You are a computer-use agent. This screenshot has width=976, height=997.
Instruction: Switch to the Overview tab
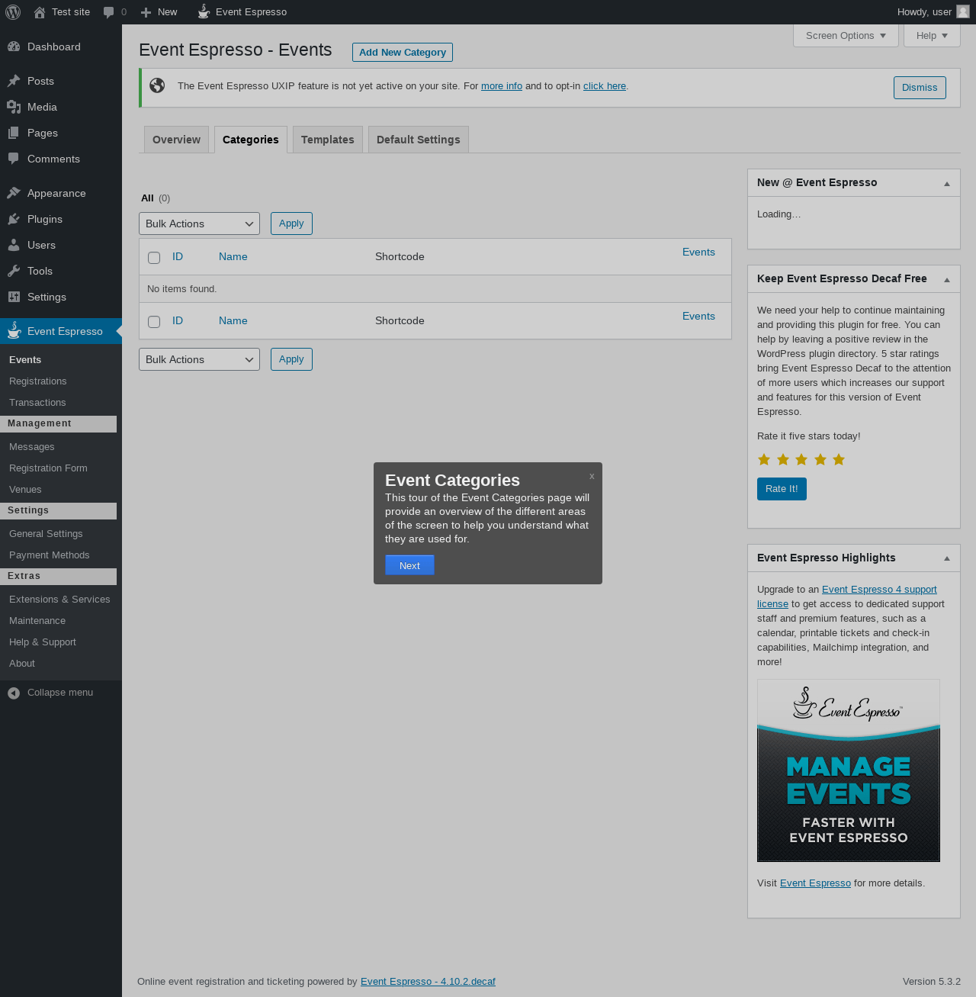pyautogui.click(x=176, y=140)
